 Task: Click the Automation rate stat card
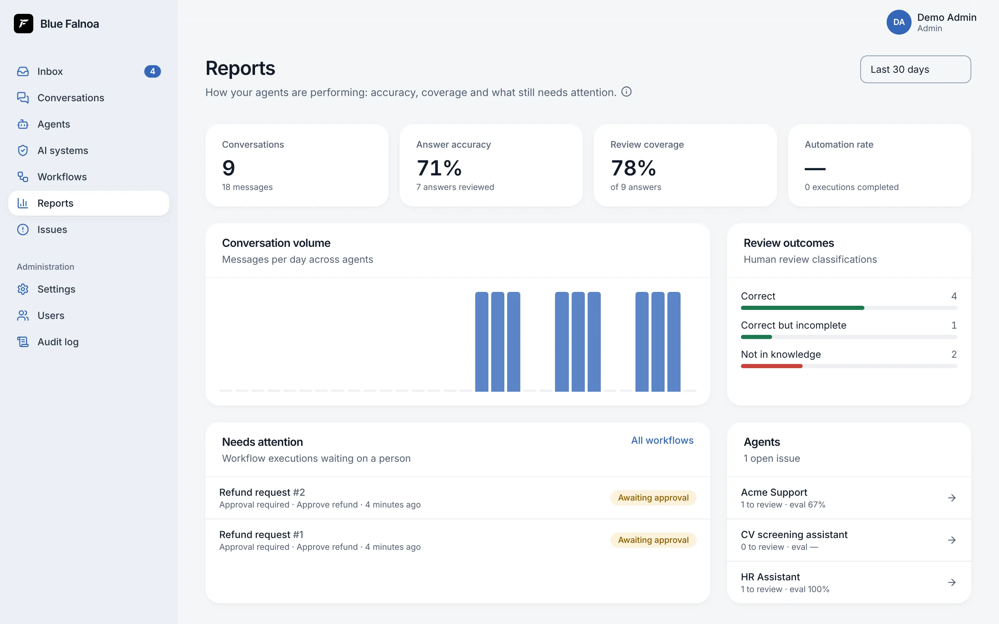tap(879, 165)
